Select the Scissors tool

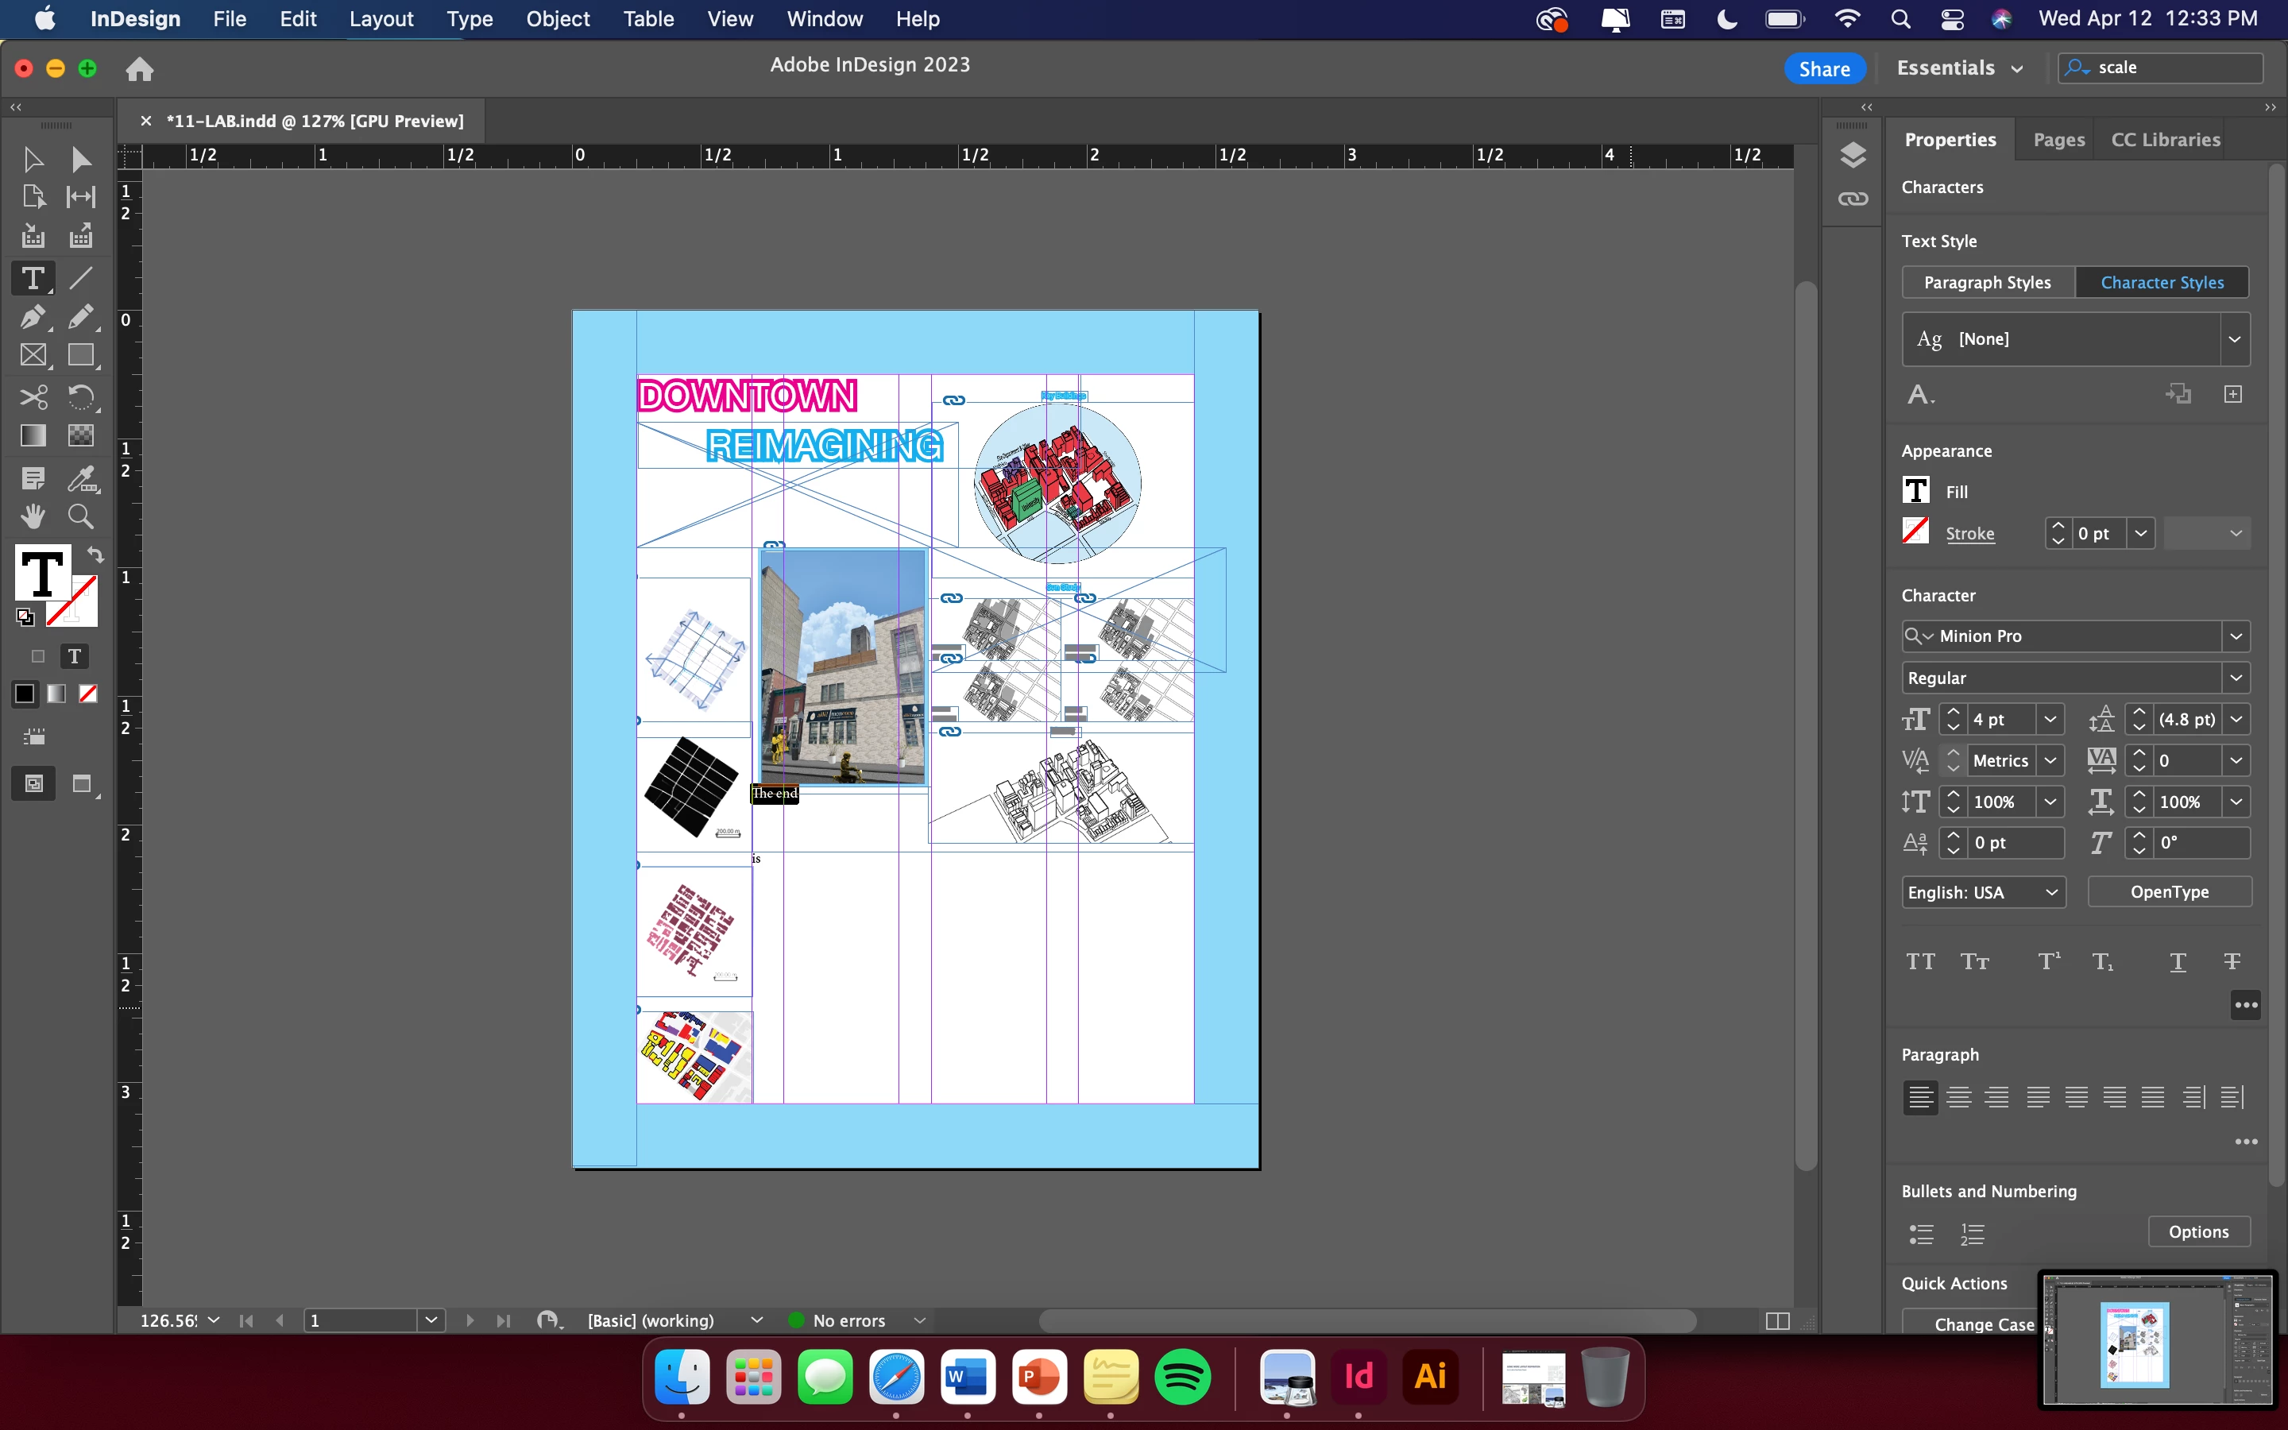(33, 396)
